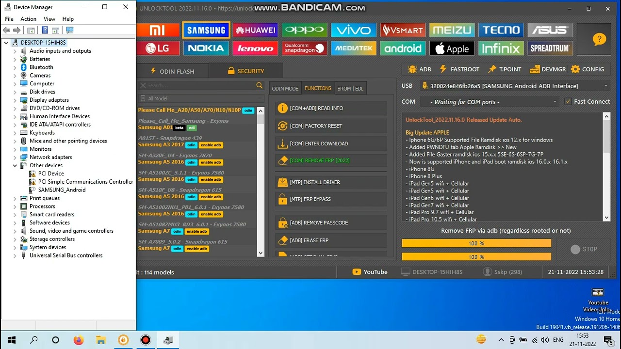Screen dimensions: 621x349
Task: Click inside the model search field
Action: click(x=201, y=85)
